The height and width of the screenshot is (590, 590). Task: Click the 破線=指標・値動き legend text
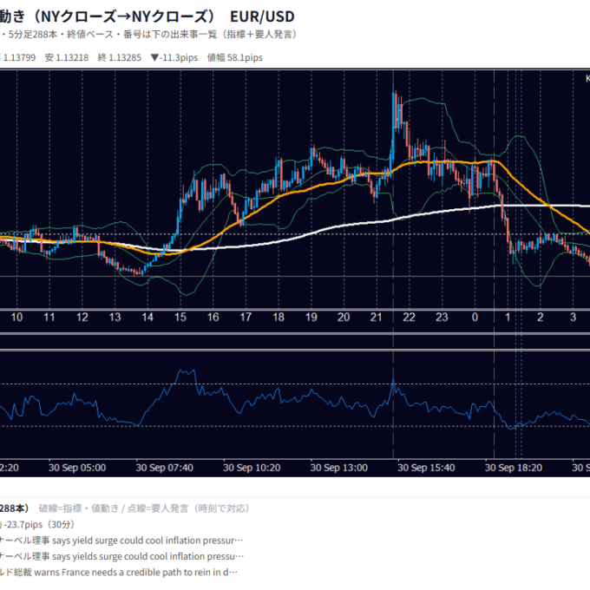79,508
